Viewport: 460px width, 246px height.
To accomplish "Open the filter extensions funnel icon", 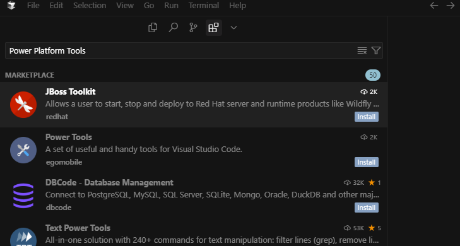I will [376, 50].
